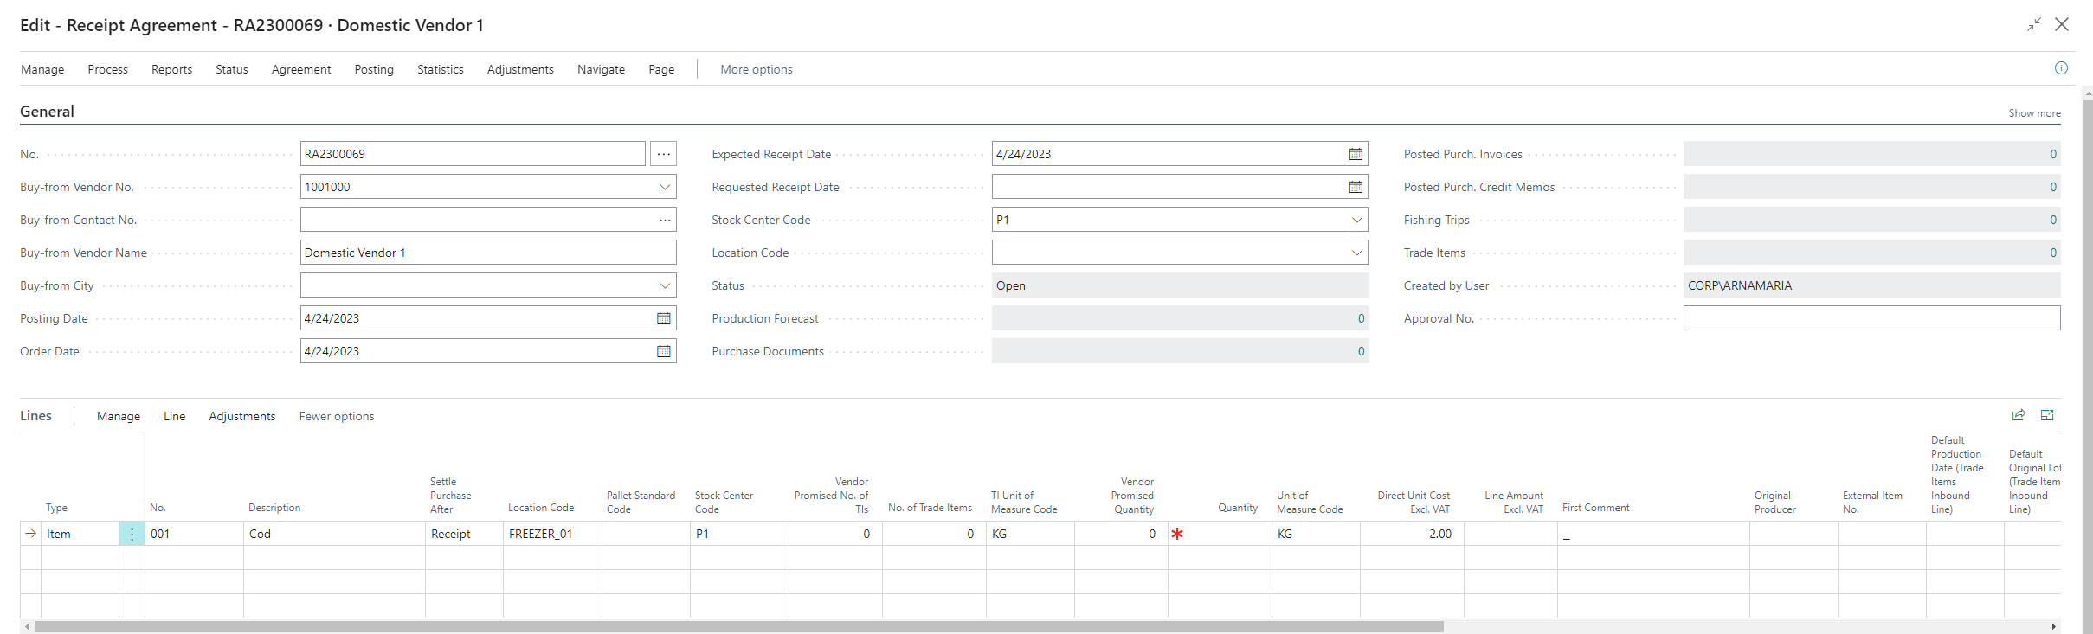Screen dimensions: 2093x634
Task: Open the Adjustments menu in the Lines section
Action: tap(241, 416)
